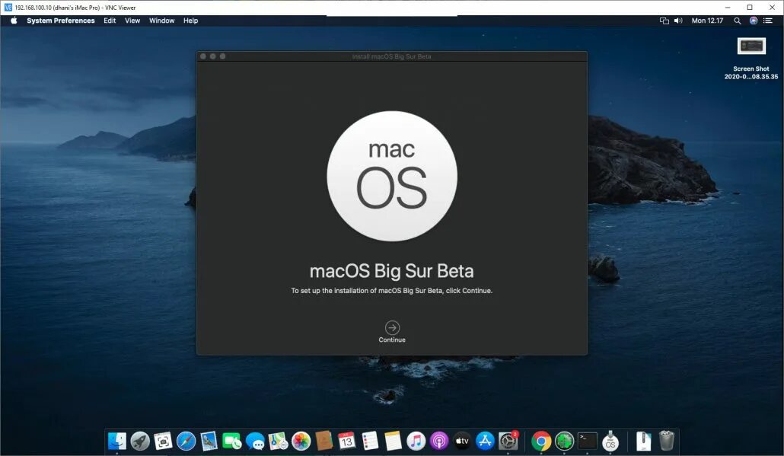Screen dimensions: 784x456
Task: Click the Mon 12.17 clock
Action: click(707, 21)
